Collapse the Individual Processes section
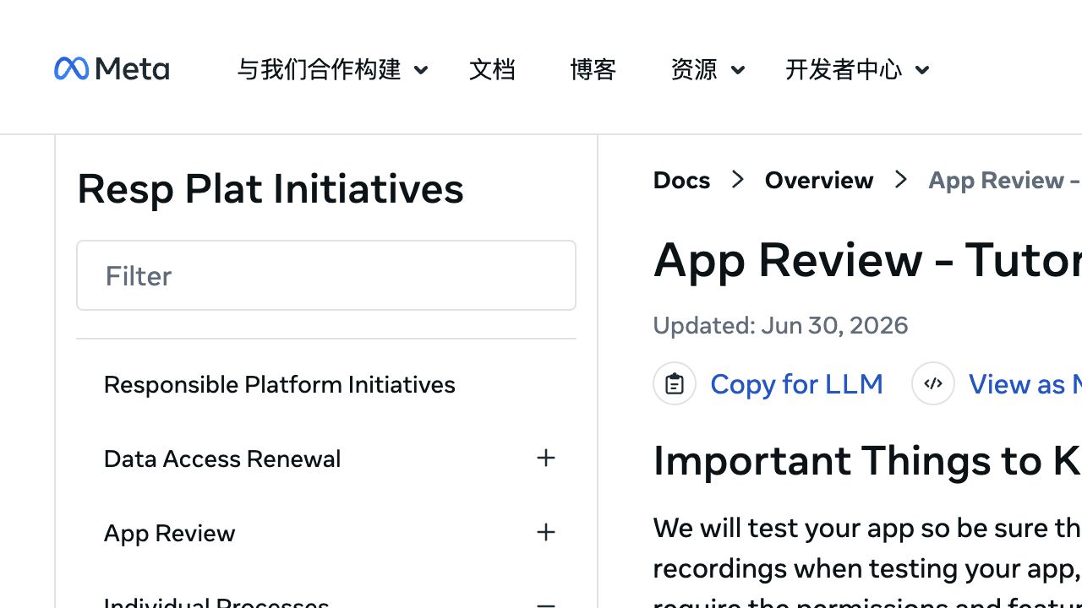 546,605
